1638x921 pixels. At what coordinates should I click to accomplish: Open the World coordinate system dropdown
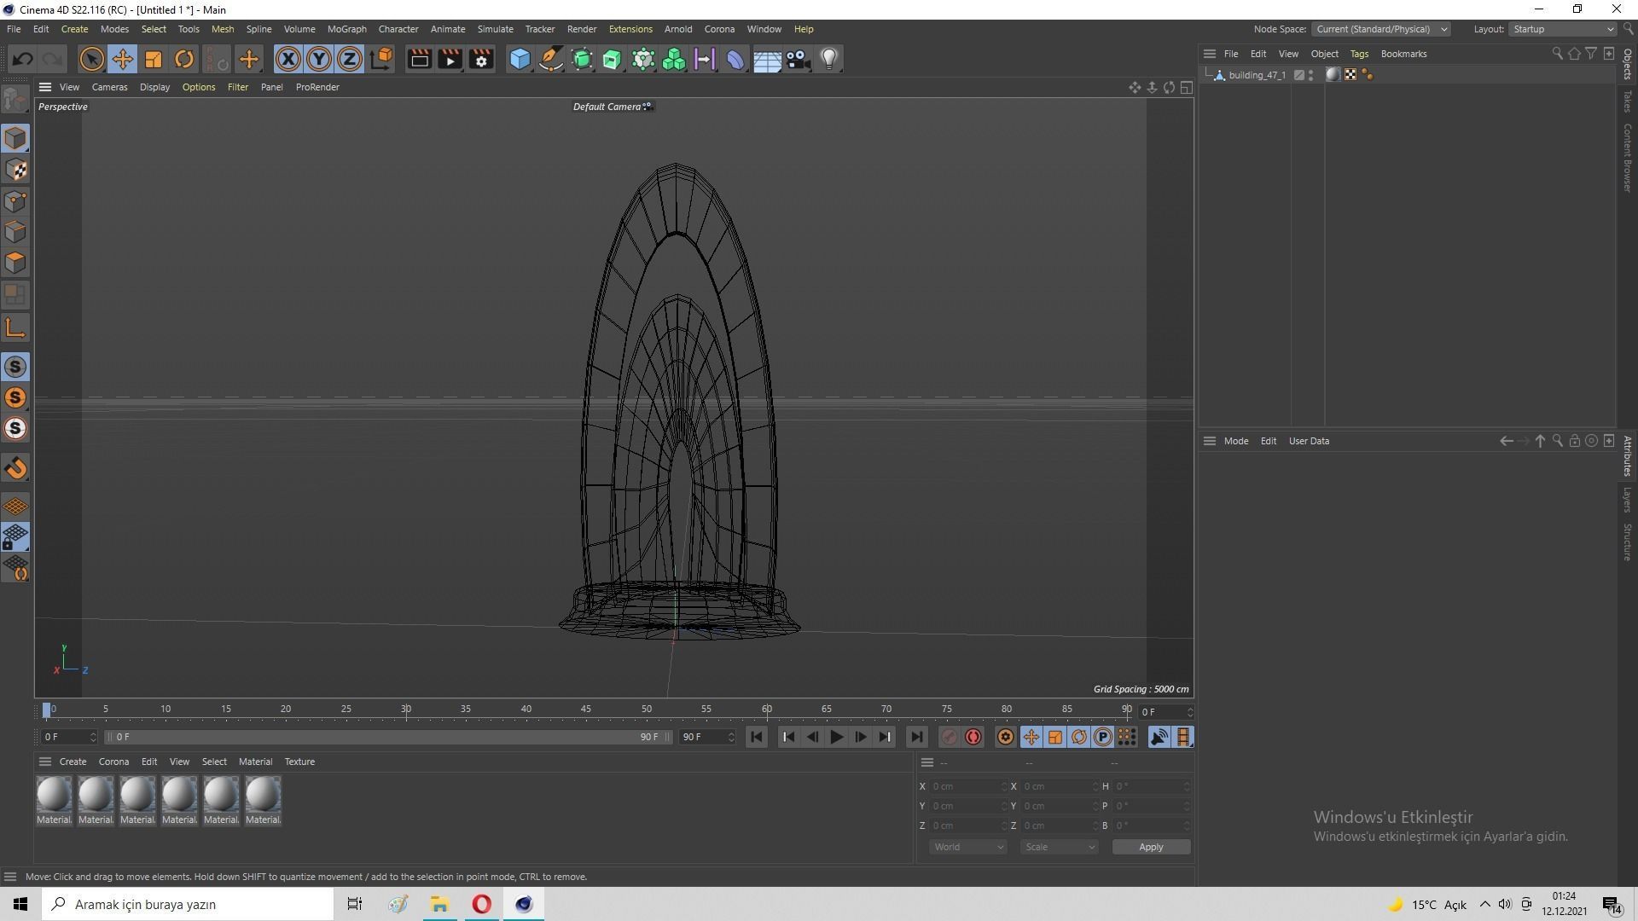pos(967,847)
